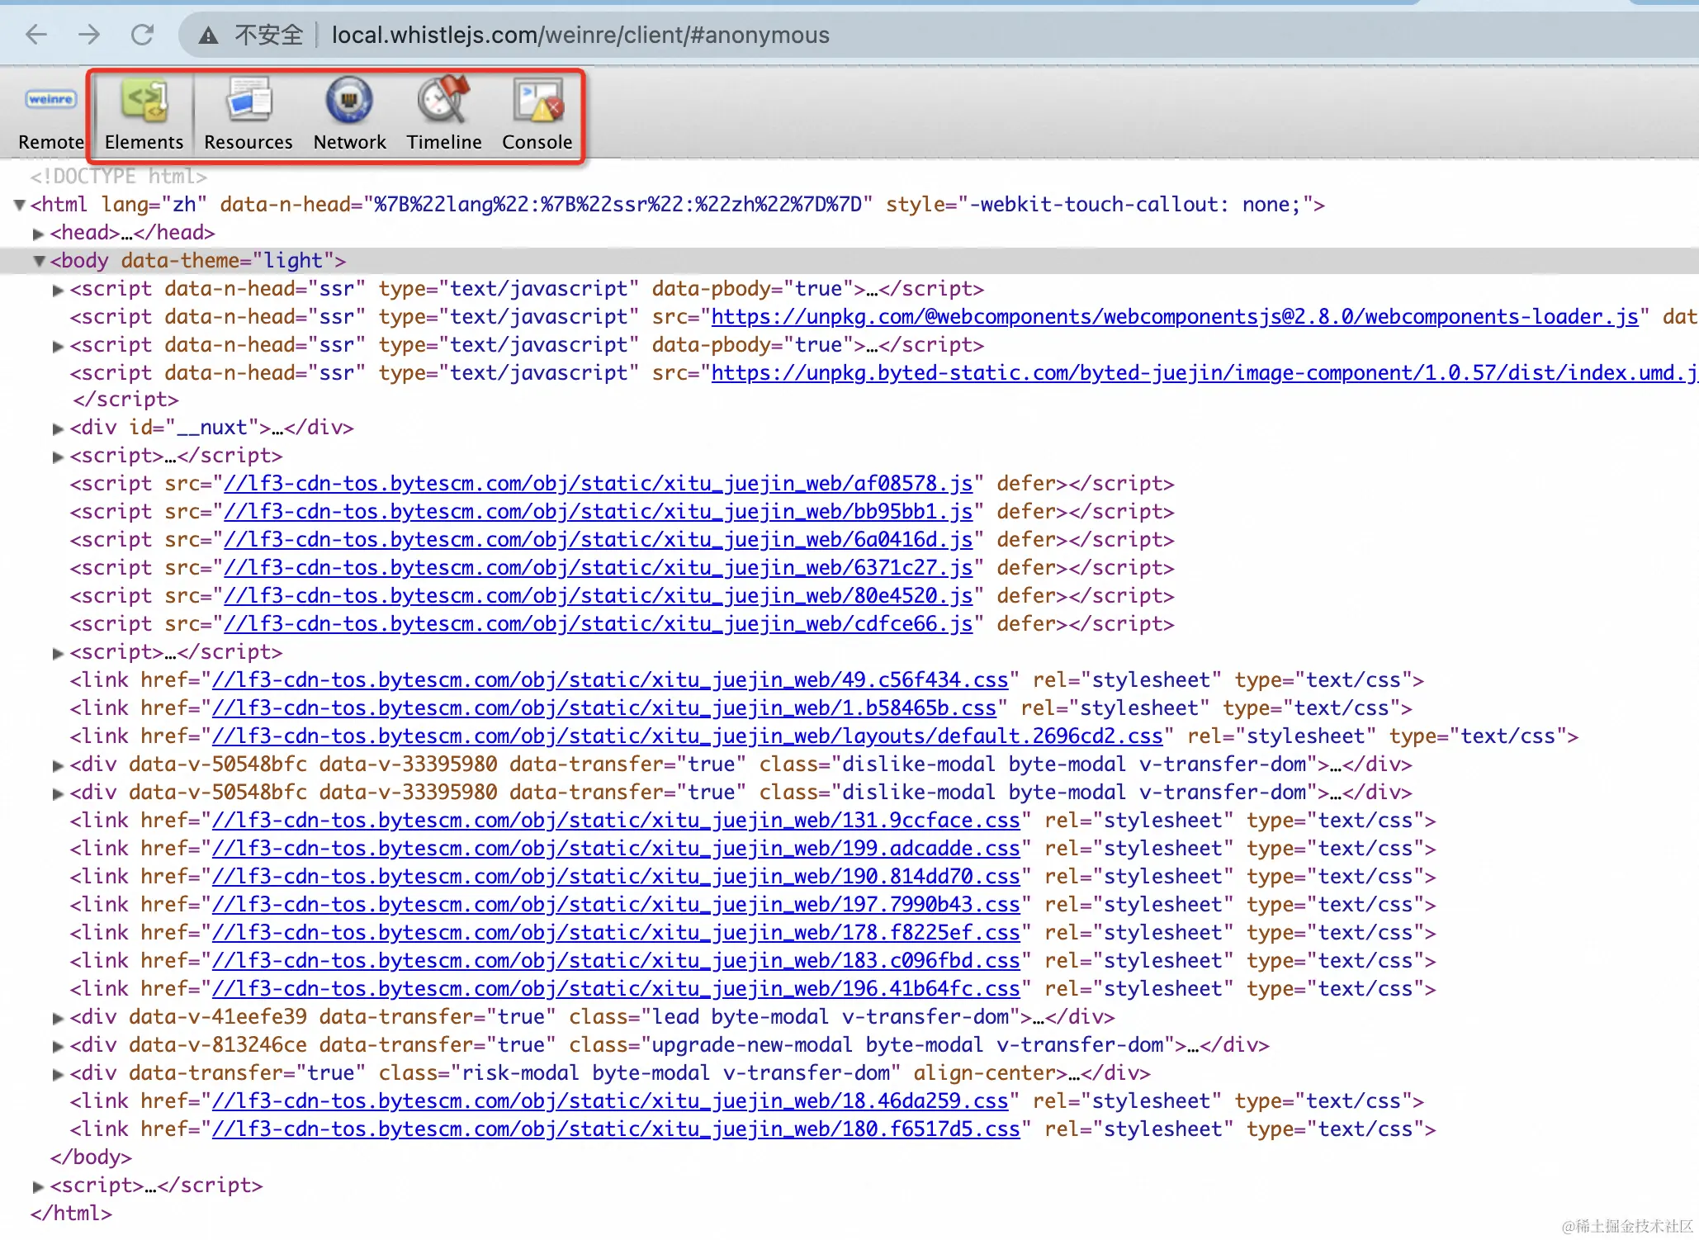Click the browser reload icon
1699x1240 pixels.
[143, 35]
